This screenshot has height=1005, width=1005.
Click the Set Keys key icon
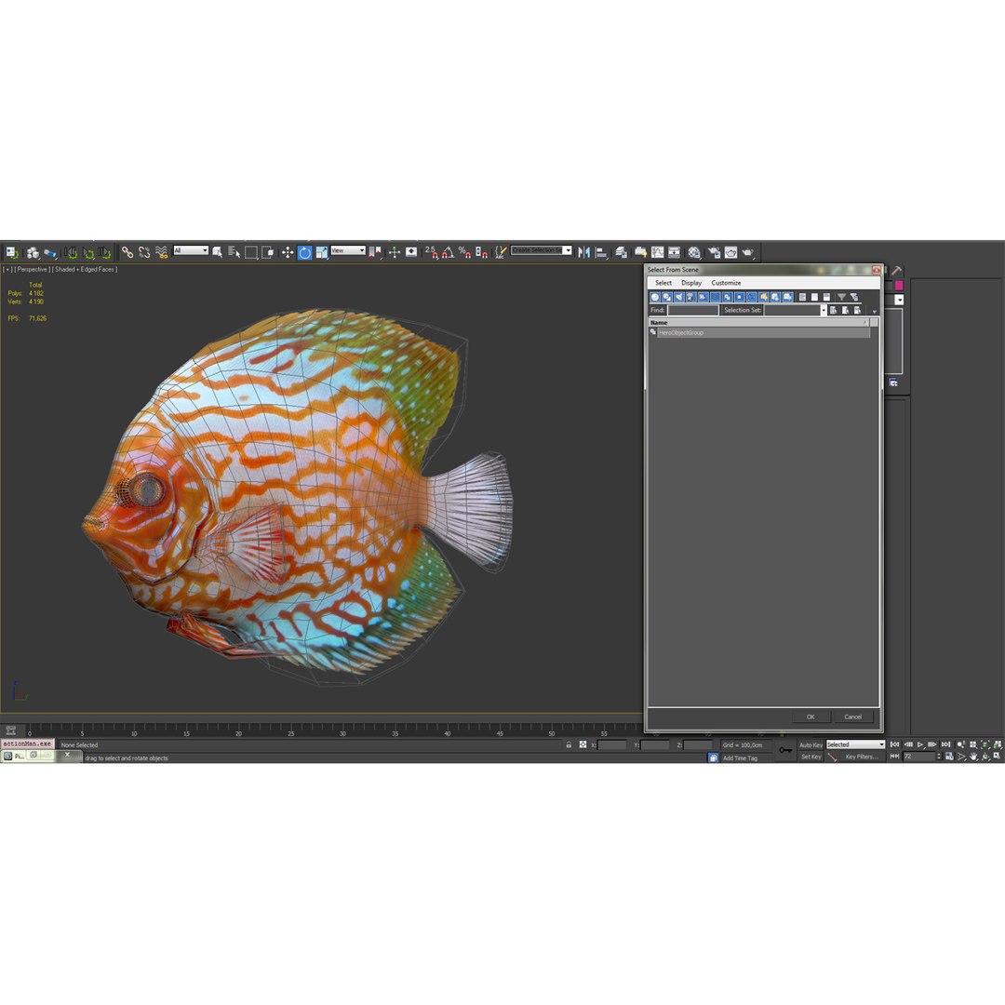click(x=785, y=750)
